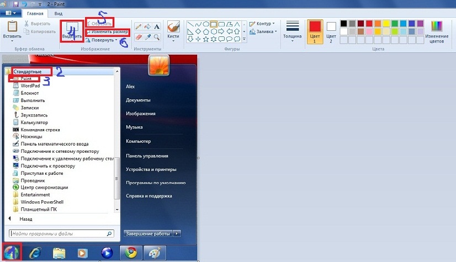
Task: Click the Выделить selection tool
Action: [72, 31]
